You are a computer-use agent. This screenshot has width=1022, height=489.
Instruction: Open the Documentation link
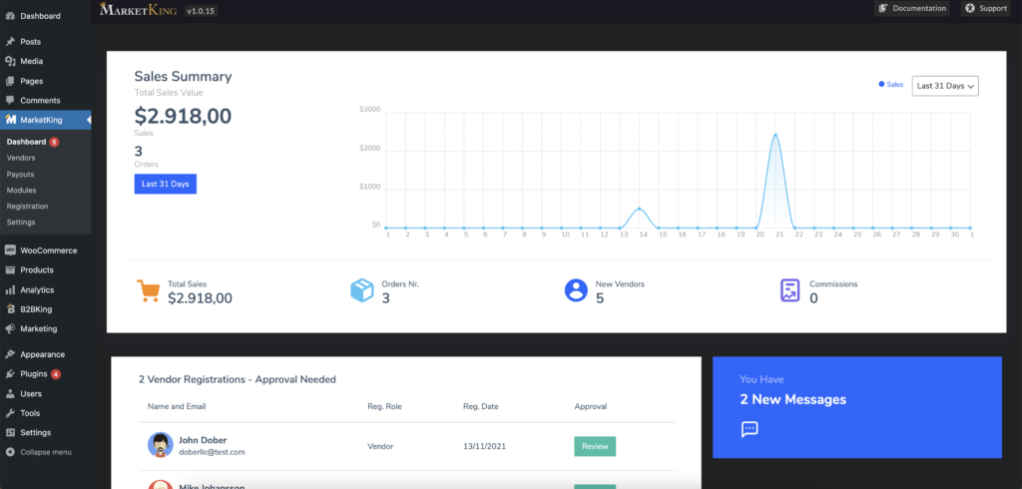[x=912, y=8]
